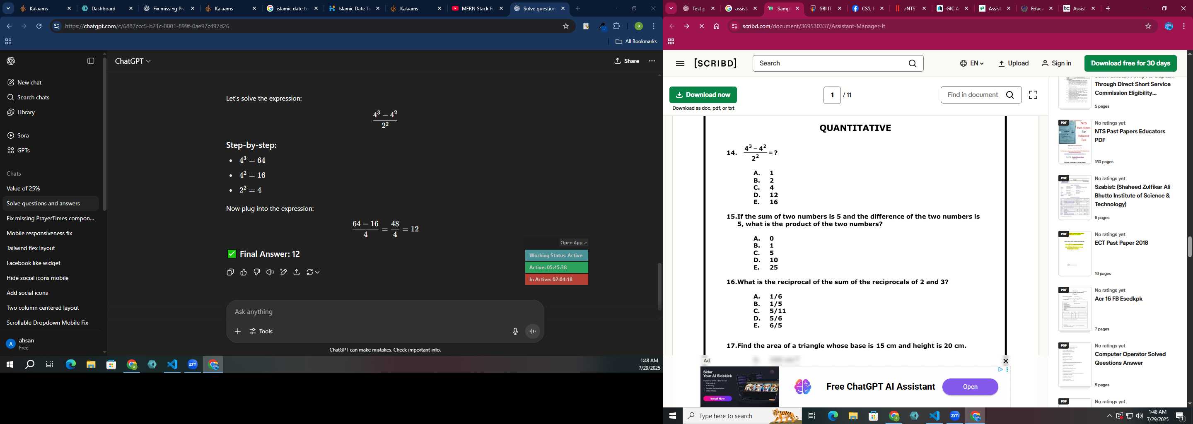Open Extensions puzzle icon in left browser
Screen dimensions: 1193x424
click(617, 26)
